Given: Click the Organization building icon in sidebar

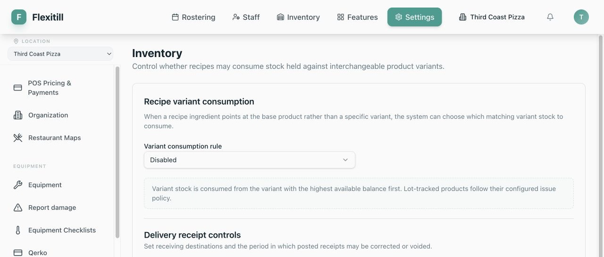Looking at the screenshot, I should click(18, 115).
